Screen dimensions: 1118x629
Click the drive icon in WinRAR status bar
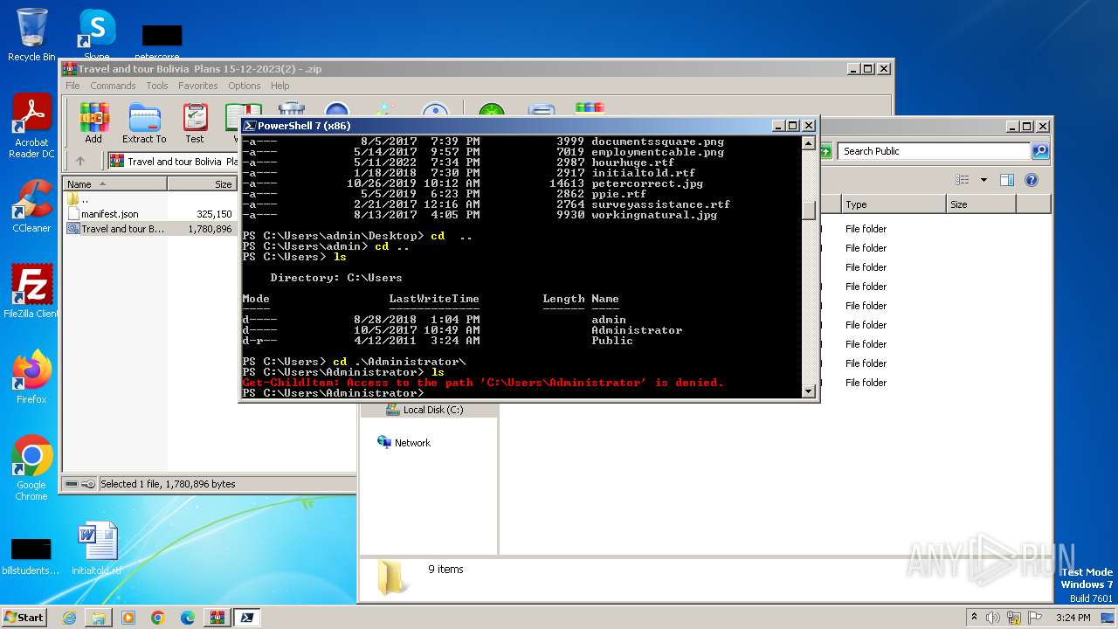tap(72, 483)
